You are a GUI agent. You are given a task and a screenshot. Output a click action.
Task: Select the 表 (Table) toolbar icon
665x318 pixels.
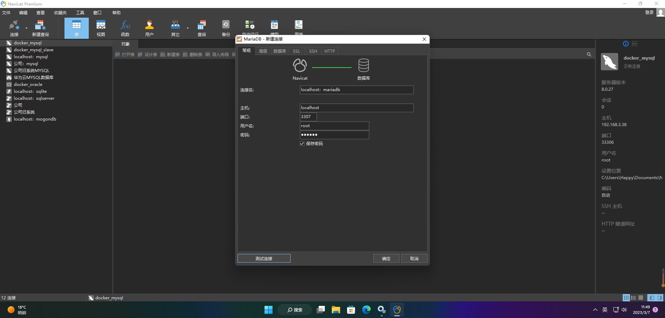coord(77,28)
